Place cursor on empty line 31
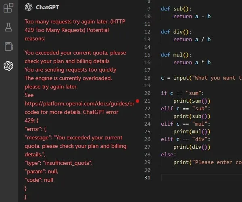The height and width of the screenshot is (202, 242). coord(201,177)
